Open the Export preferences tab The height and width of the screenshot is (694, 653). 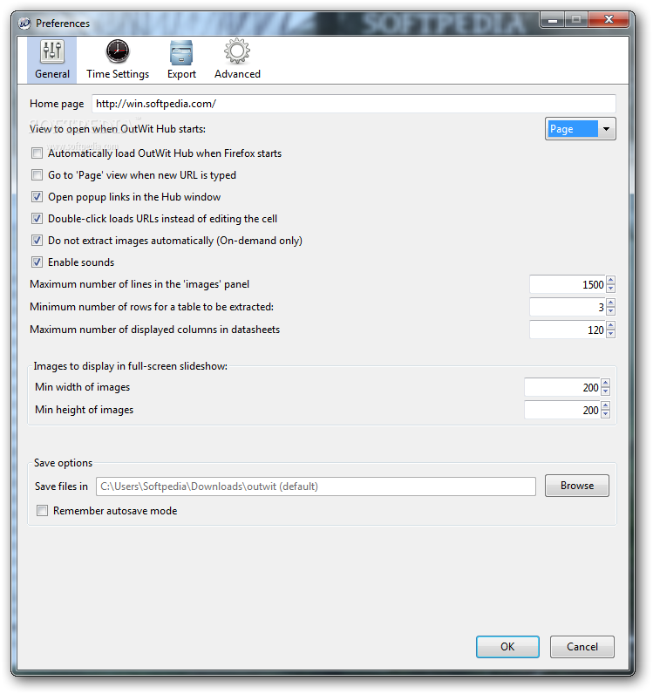[x=181, y=60]
